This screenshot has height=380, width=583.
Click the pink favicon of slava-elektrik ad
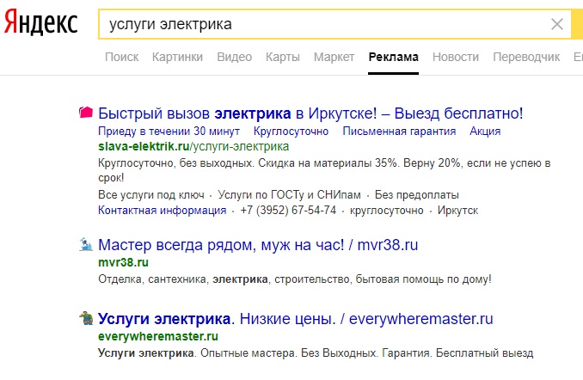point(86,112)
